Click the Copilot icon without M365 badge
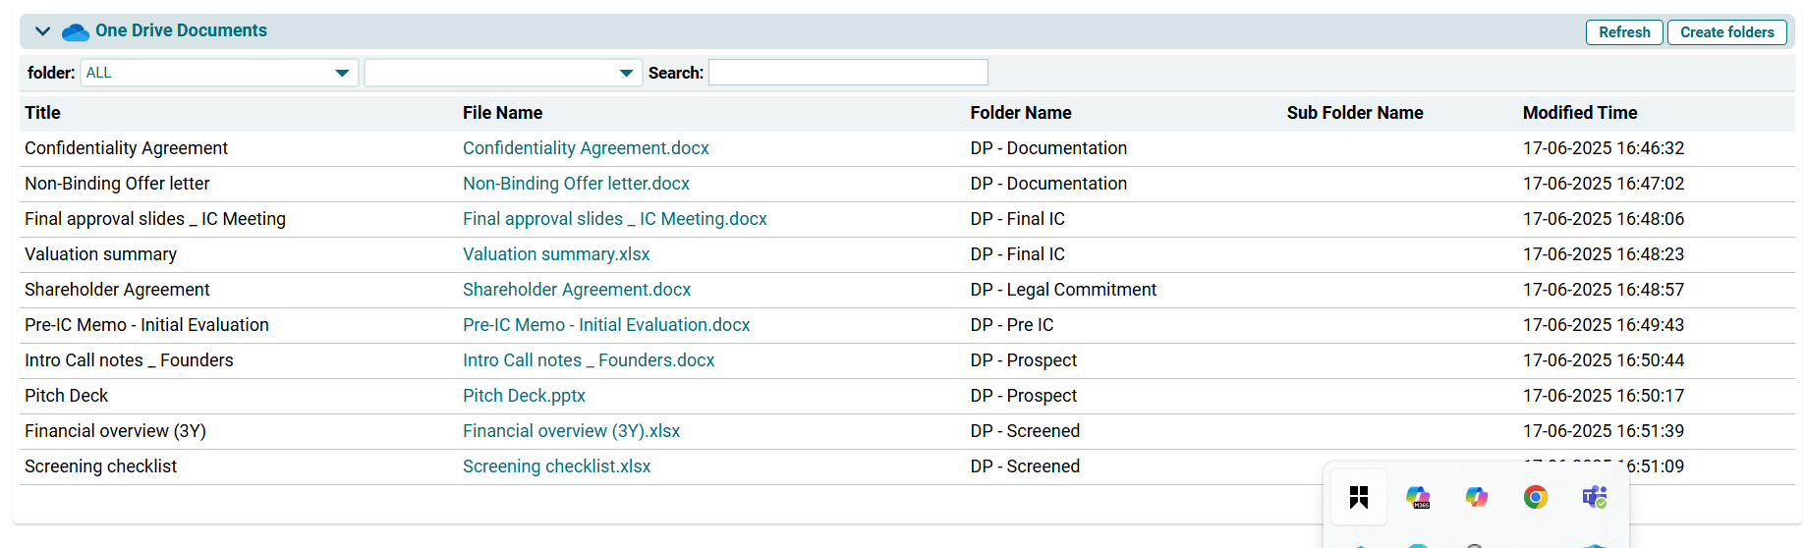 [x=1477, y=498]
